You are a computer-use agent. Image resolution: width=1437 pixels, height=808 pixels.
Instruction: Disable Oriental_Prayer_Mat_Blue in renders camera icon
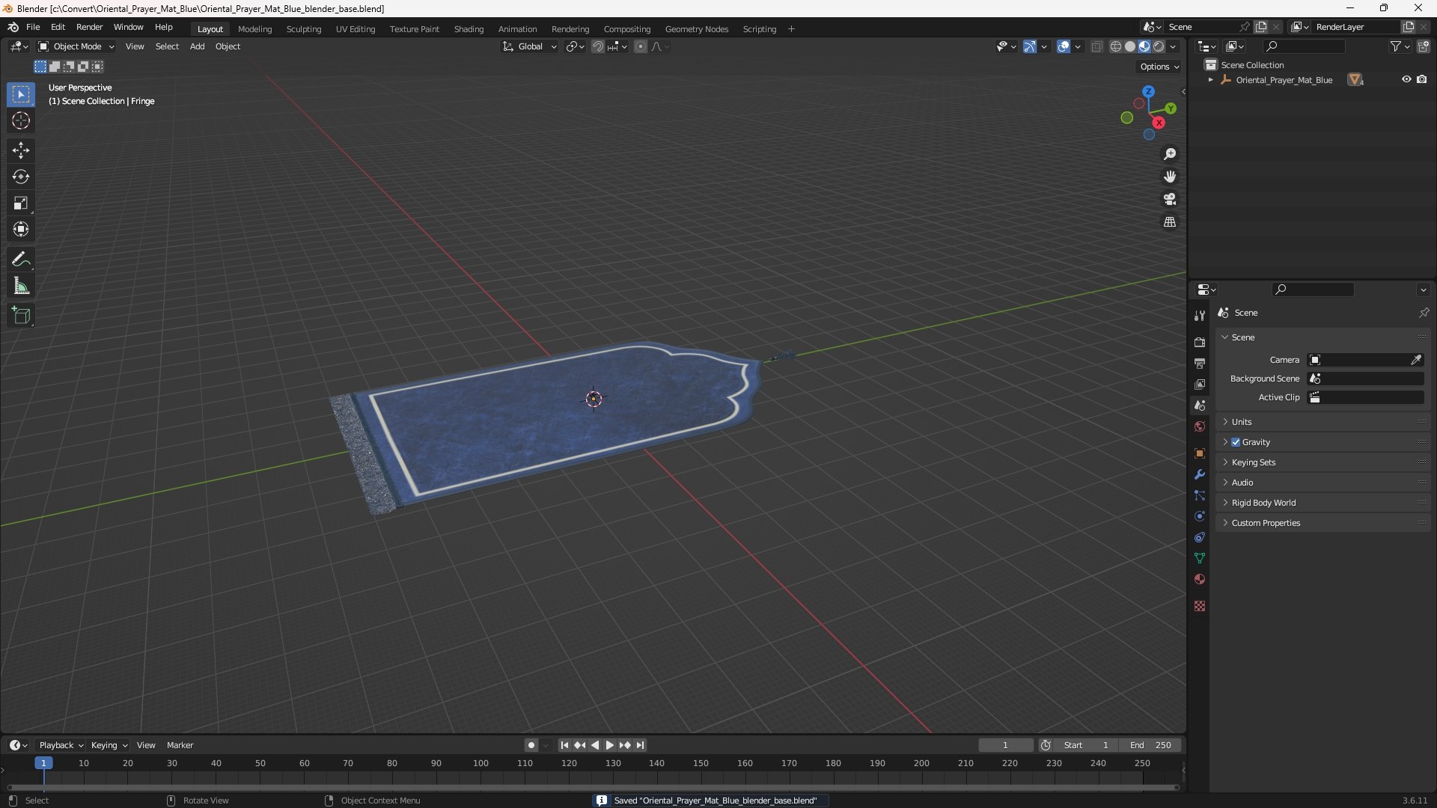(x=1422, y=79)
